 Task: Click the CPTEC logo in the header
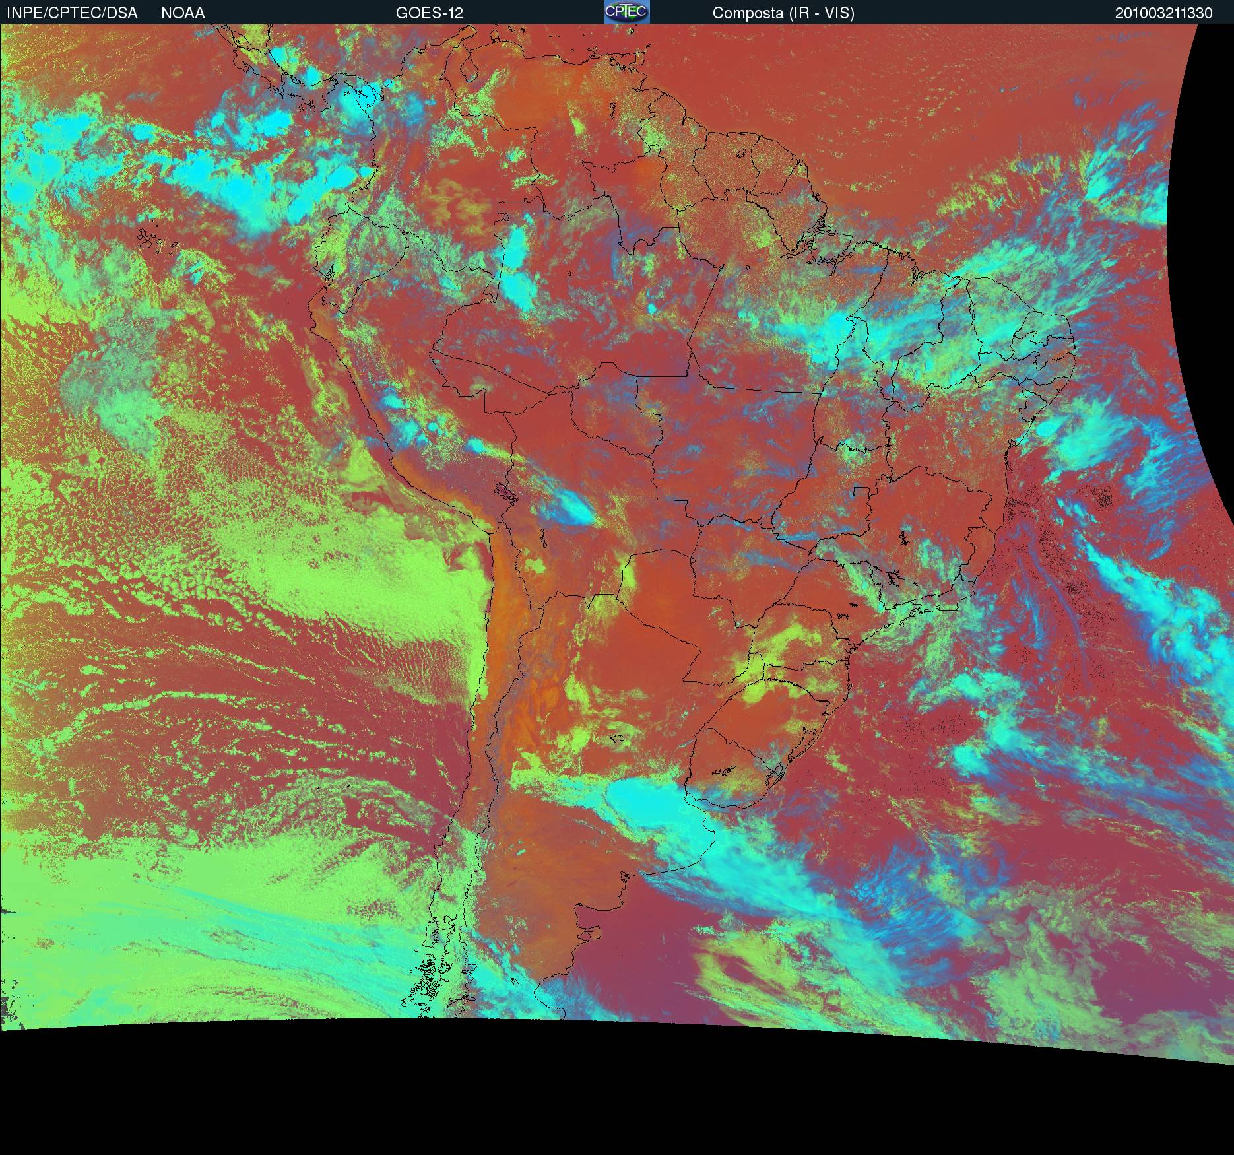coord(627,12)
